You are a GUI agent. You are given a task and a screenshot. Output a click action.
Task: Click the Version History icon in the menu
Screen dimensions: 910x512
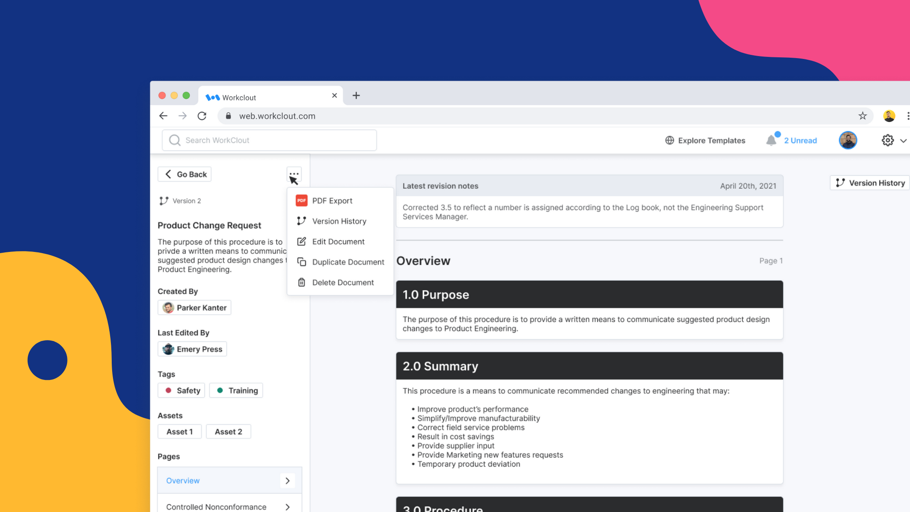(301, 221)
